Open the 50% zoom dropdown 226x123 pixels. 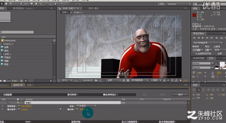coord(67,80)
